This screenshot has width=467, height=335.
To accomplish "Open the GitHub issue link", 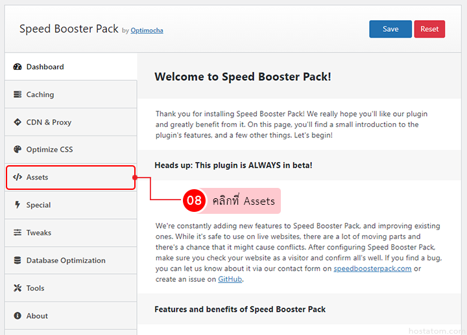I will tap(230, 279).
